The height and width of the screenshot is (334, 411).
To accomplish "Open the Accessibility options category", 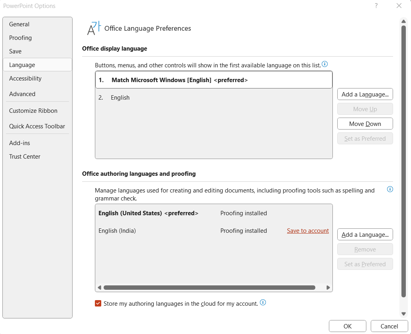I will click(37, 79).
